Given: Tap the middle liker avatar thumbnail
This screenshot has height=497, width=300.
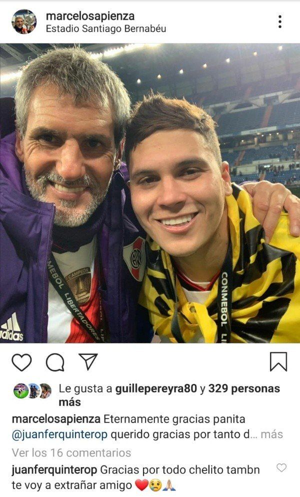Looking at the screenshot, I should tap(33, 391).
